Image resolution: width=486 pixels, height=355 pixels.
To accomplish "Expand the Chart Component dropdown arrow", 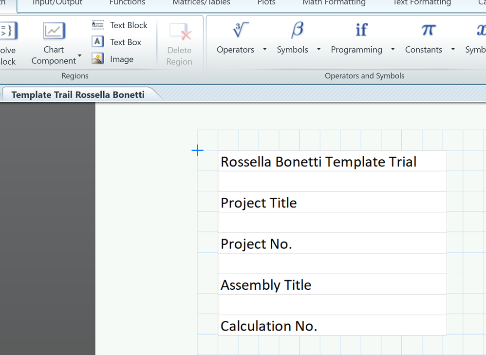I will (80, 56).
